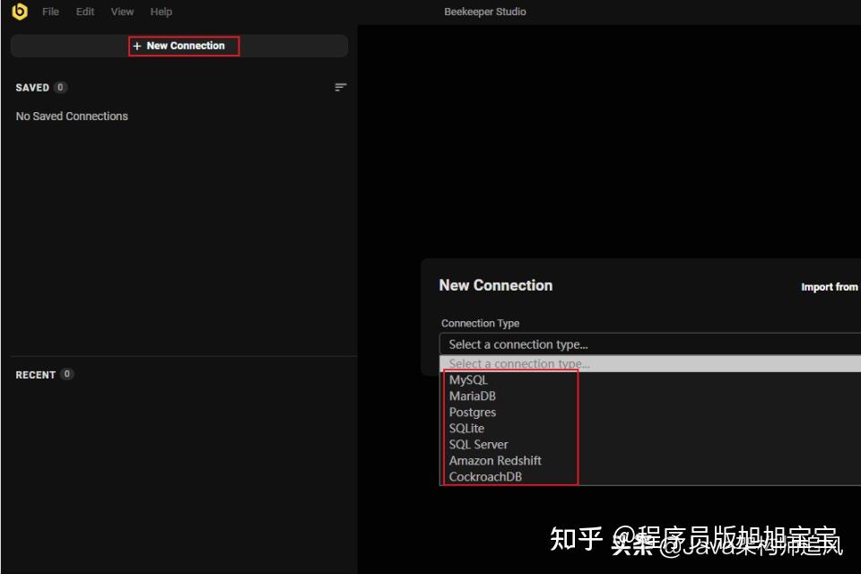Viewport: 861px width, 574px height.
Task: Click the Beekeeper Studio logo icon
Action: [x=19, y=11]
